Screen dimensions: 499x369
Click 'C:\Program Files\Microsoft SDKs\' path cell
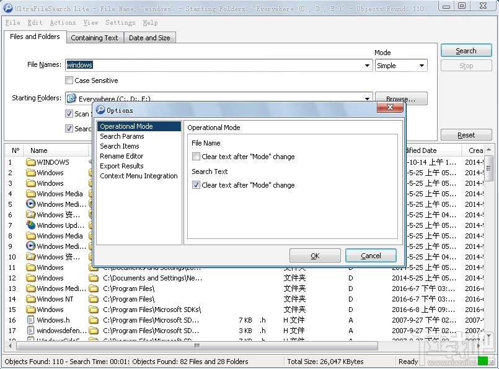pos(152,309)
